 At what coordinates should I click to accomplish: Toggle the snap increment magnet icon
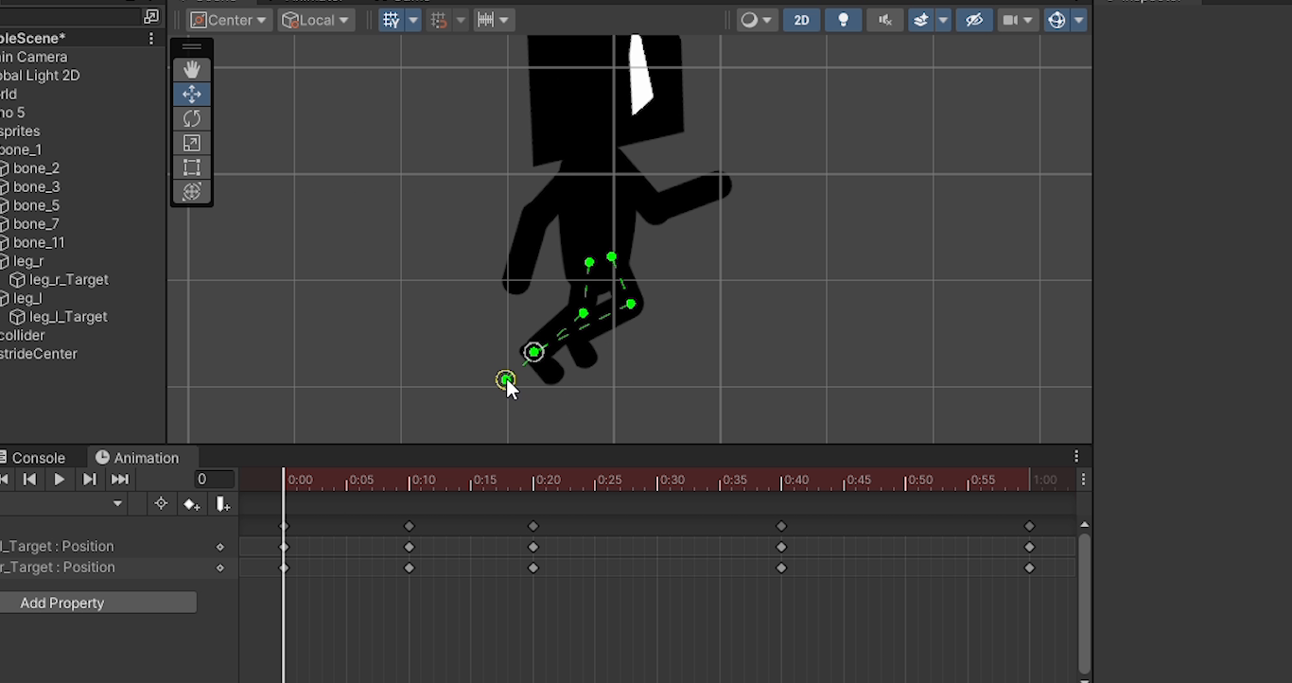439,20
